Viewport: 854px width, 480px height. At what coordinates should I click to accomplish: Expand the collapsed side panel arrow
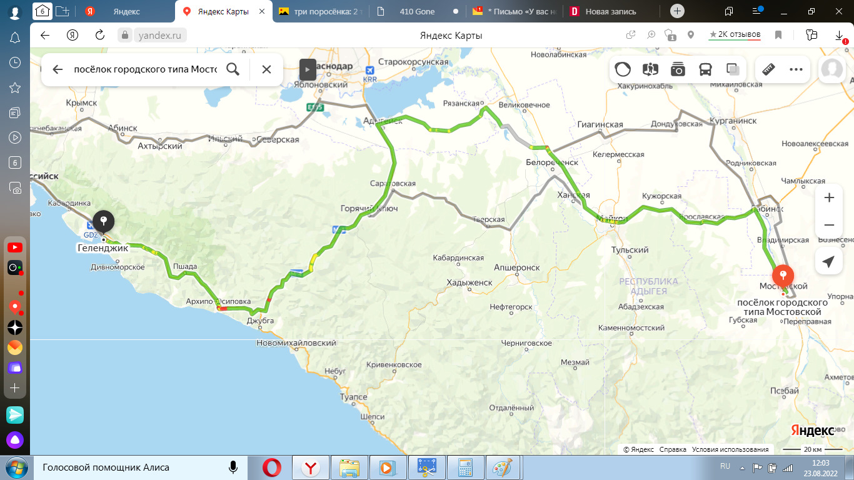click(308, 69)
